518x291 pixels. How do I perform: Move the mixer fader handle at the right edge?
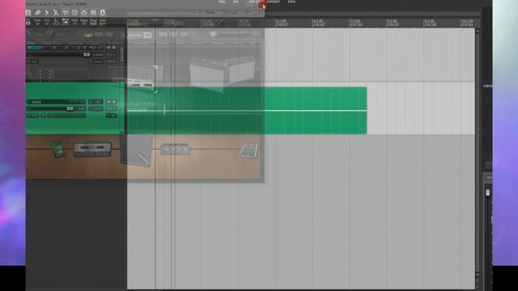(487, 192)
